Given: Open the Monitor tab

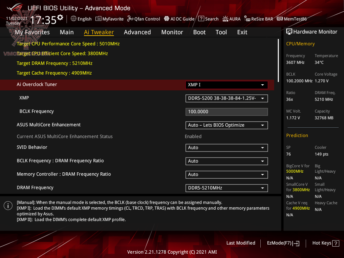Looking at the screenshot, I should (x=172, y=32).
